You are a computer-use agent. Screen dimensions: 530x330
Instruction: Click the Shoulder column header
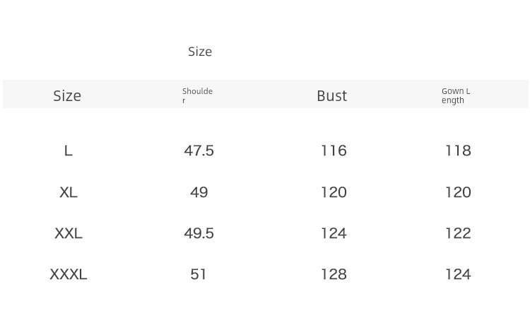[x=197, y=95]
